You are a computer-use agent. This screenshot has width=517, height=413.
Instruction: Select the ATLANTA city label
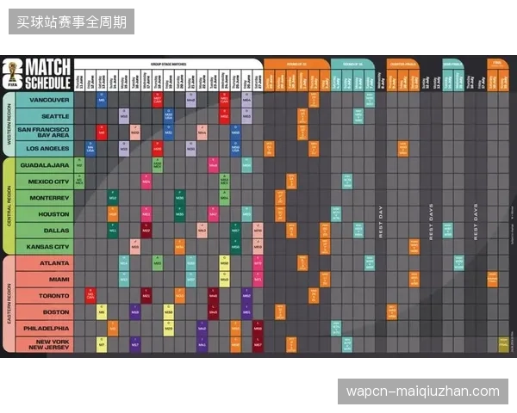tap(45, 262)
